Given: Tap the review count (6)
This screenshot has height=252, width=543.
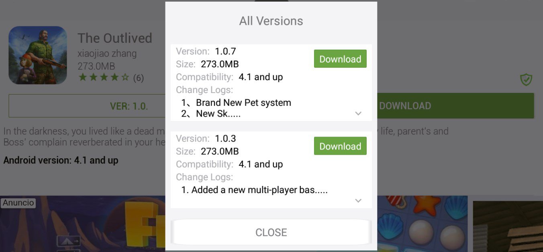Looking at the screenshot, I should [138, 78].
